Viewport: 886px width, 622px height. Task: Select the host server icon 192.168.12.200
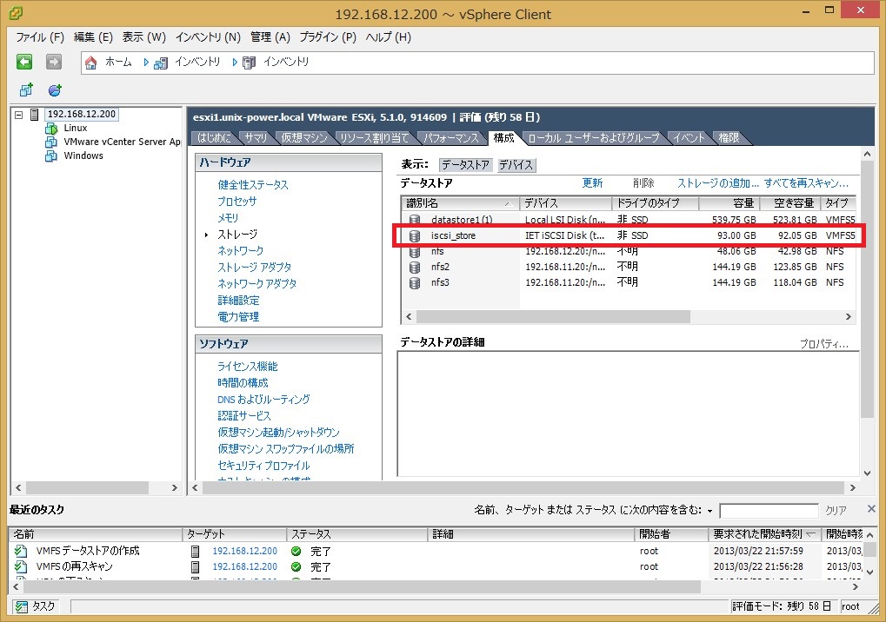tap(35, 115)
